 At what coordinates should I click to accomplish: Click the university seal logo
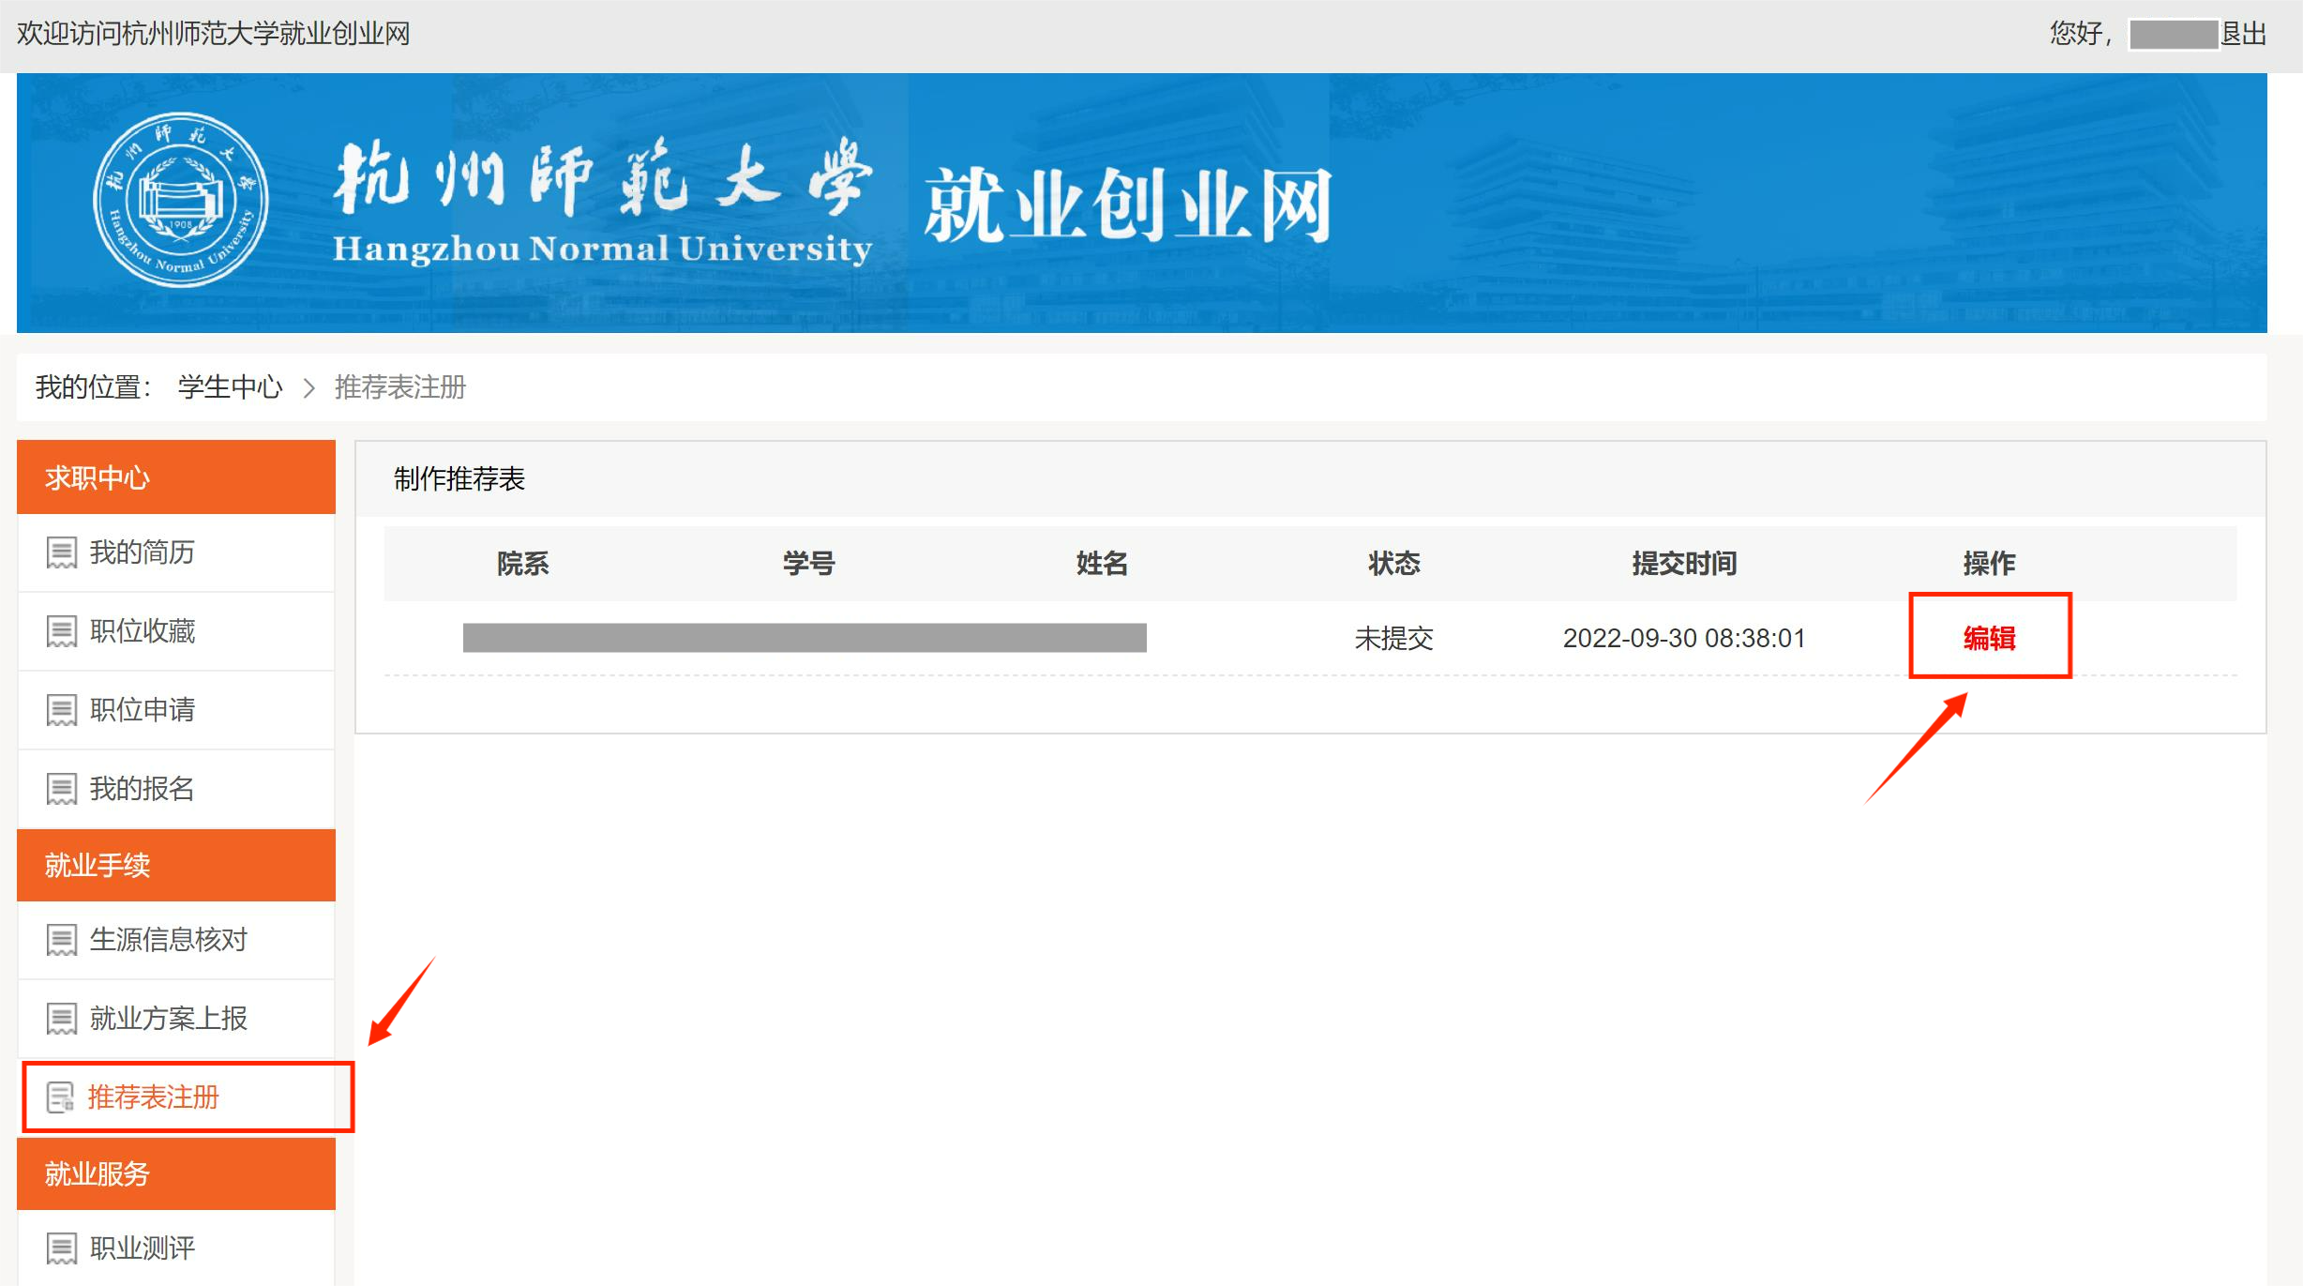180,200
